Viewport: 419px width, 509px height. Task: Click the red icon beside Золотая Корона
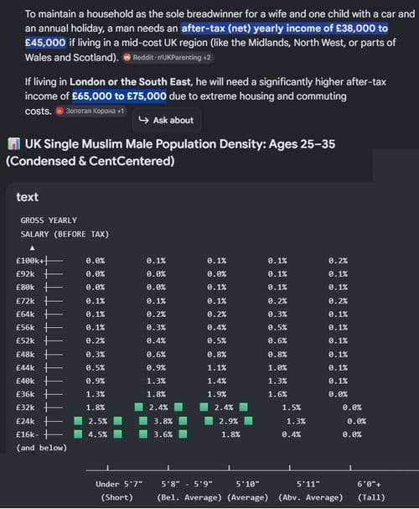click(59, 111)
